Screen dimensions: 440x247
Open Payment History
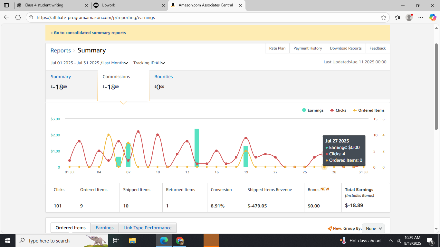click(x=308, y=48)
